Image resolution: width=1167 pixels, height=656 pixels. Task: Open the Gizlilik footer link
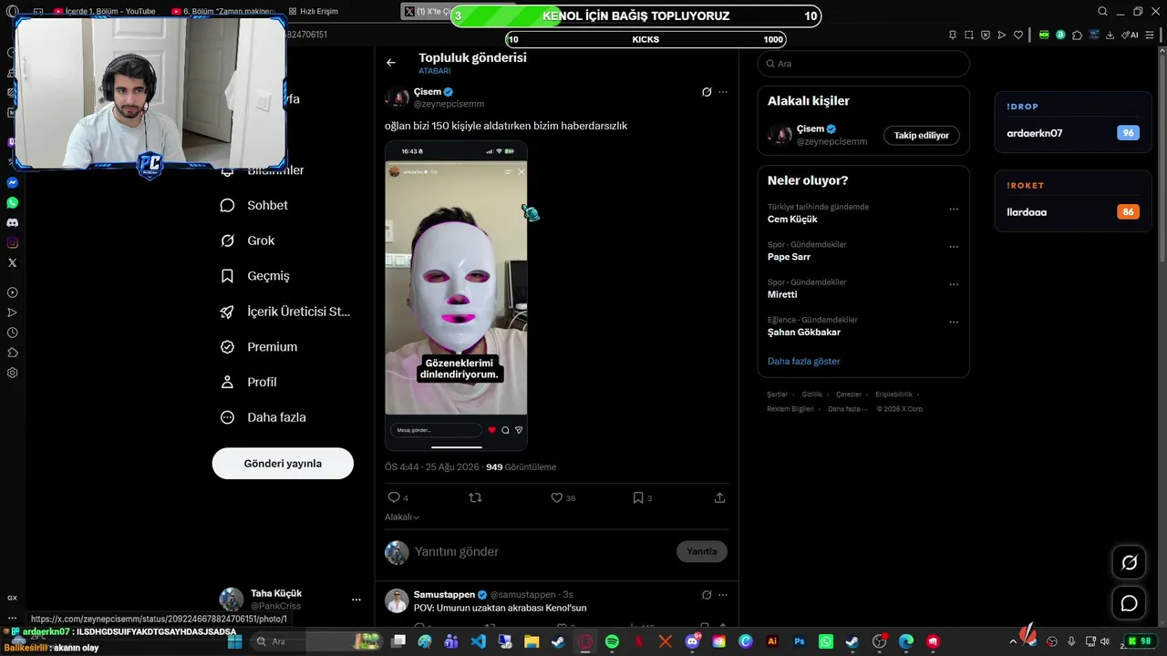click(811, 395)
